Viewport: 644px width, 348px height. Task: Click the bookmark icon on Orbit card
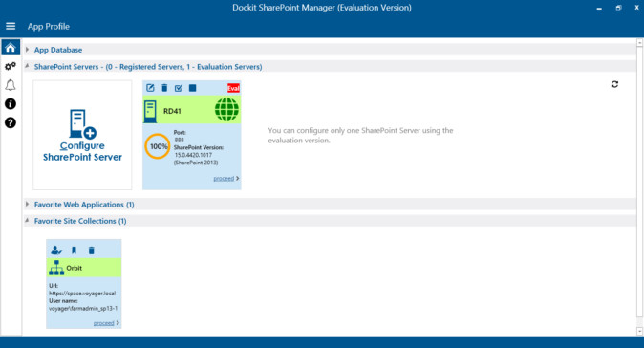pos(74,250)
